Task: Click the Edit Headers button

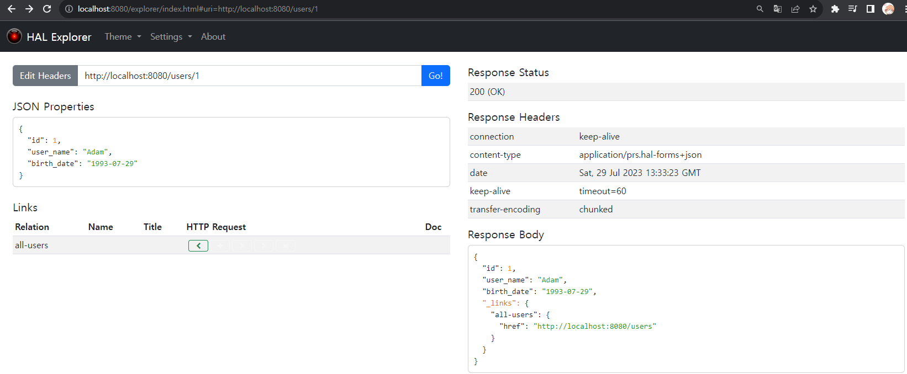Action: pos(45,76)
